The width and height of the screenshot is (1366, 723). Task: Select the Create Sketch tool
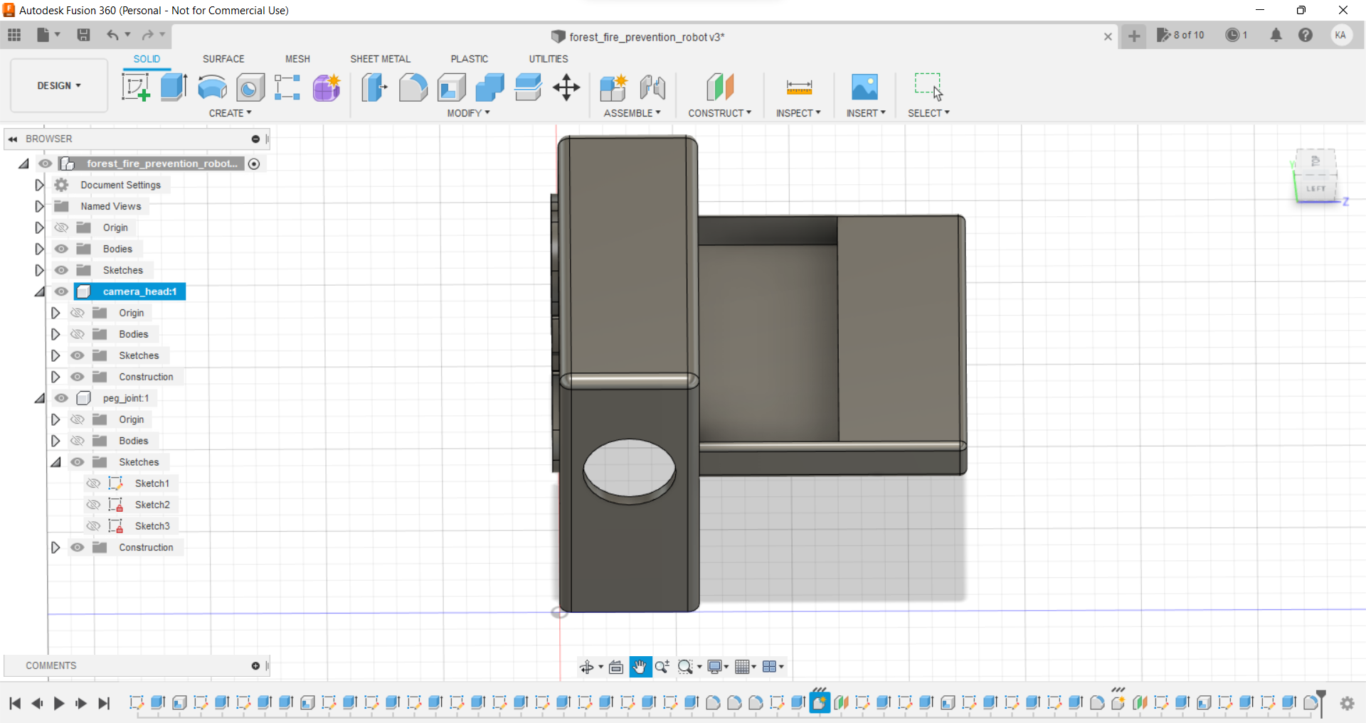pyautogui.click(x=135, y=87)
